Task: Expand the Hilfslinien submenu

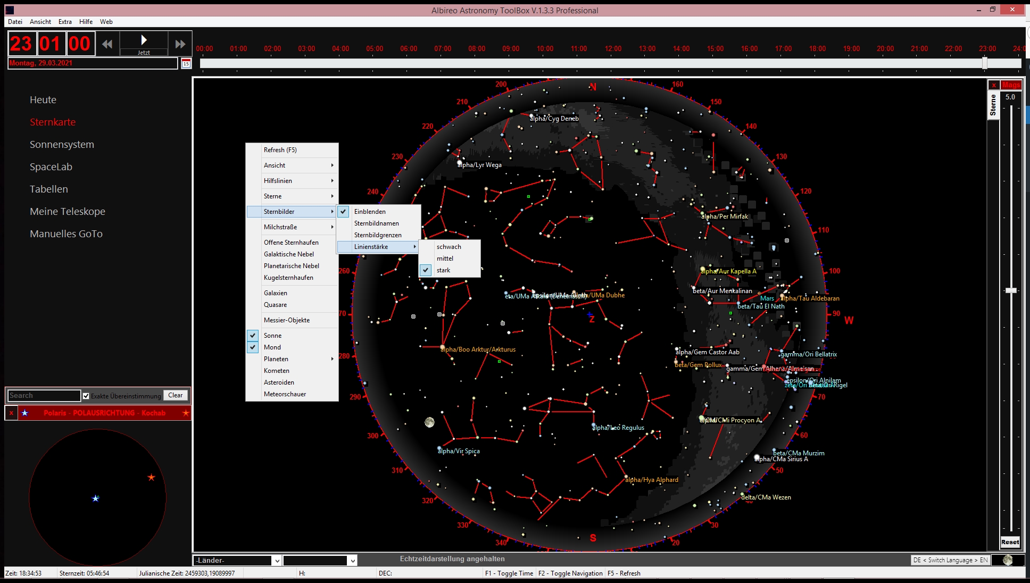Action: [x=292, y=181]
